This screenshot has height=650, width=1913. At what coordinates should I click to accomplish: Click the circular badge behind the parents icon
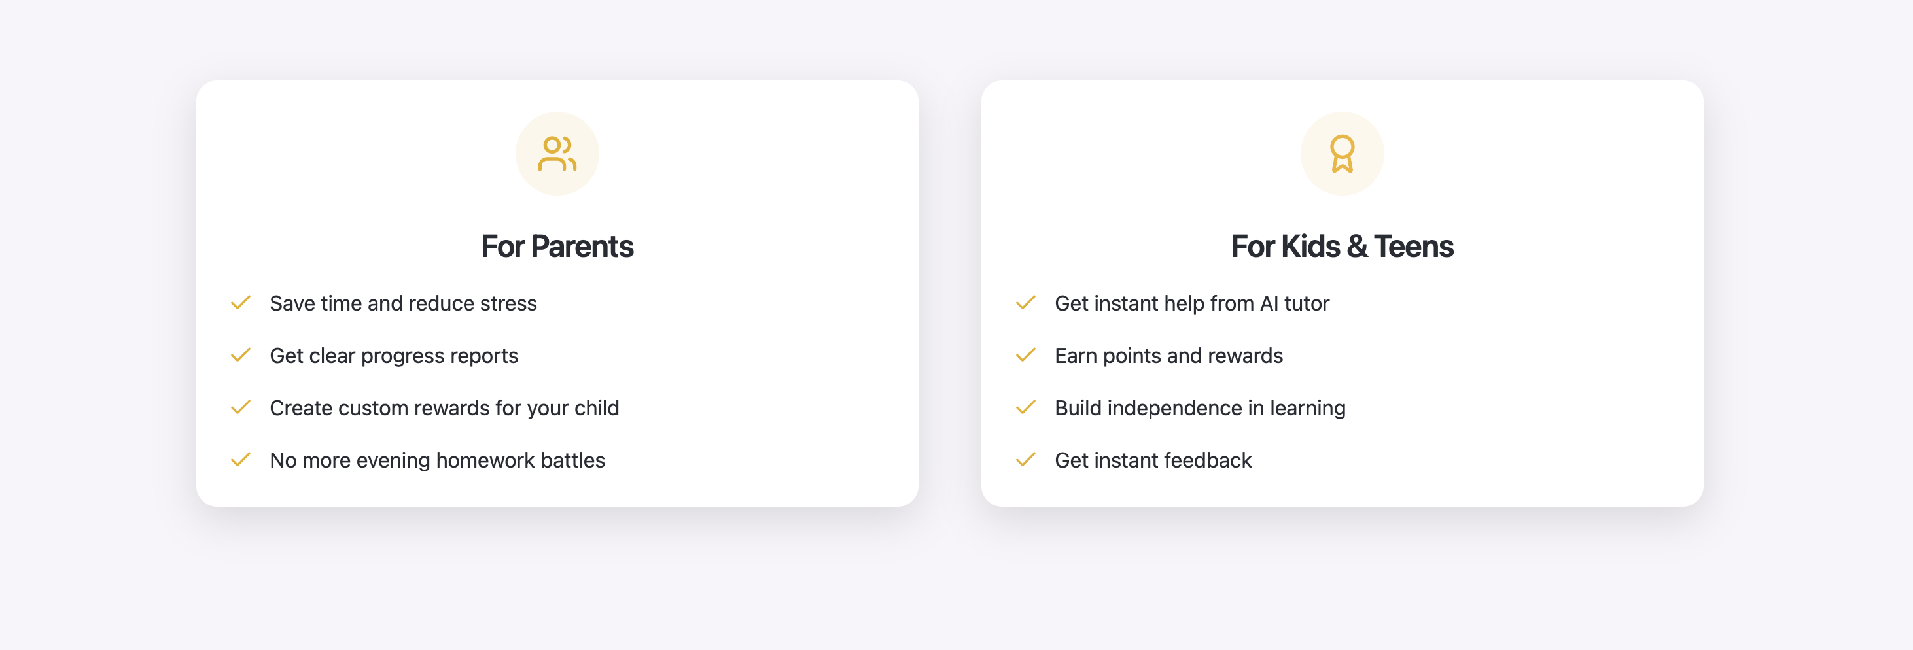pyautogui.click(x=557, y=152)
